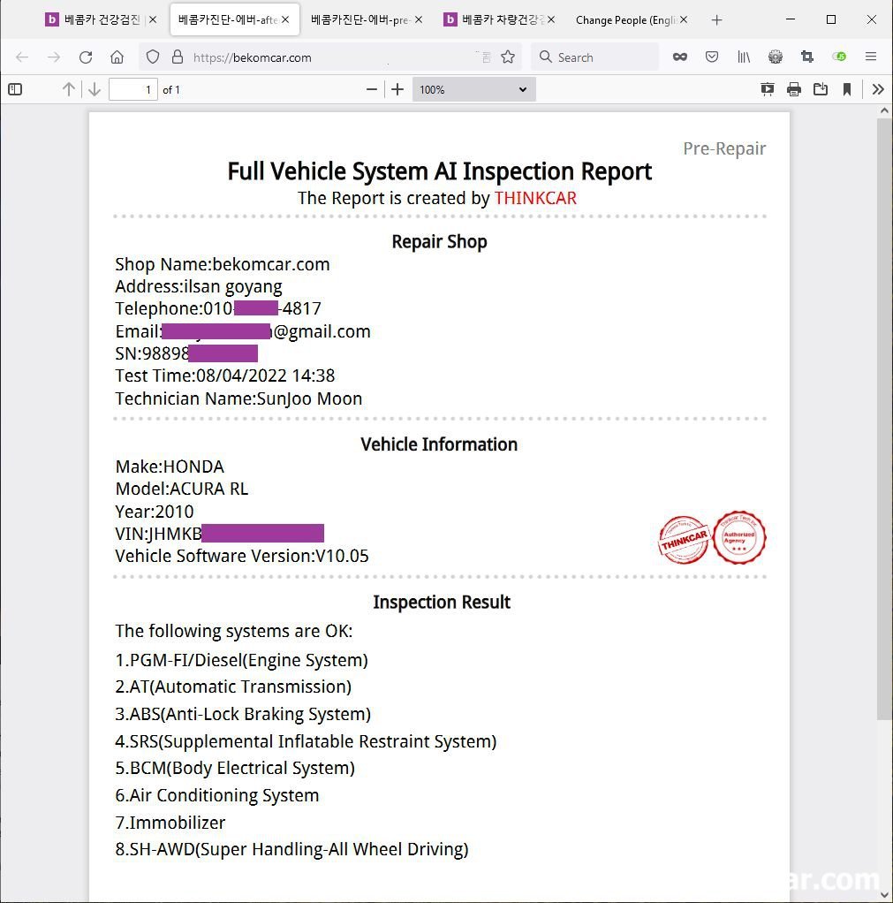Click the red THINKCAR text

535,198
